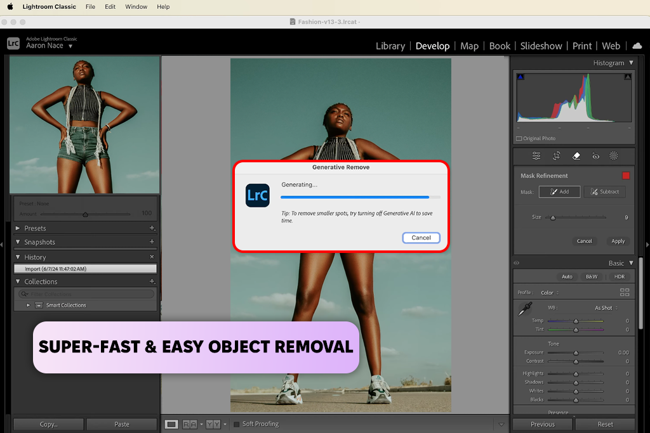Collapse the History panel

[x=18, y=257]
